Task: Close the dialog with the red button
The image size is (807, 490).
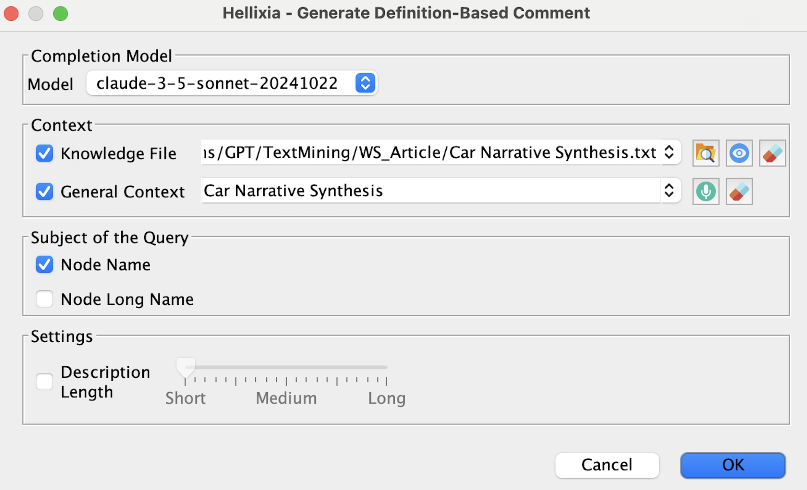Action: [x=11, y=14]
